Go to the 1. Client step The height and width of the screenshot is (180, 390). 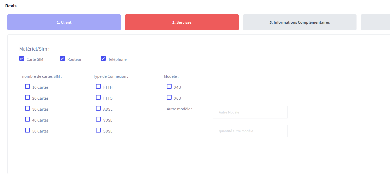[x=64, y=22]
